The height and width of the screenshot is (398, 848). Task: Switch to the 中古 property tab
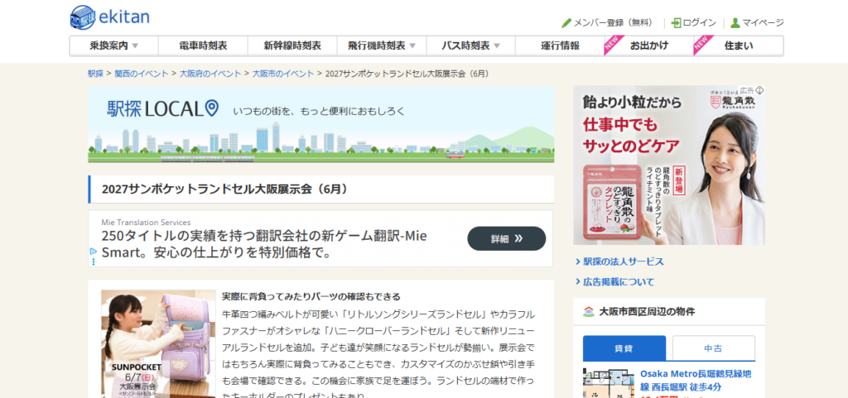[x=713, y=348]
